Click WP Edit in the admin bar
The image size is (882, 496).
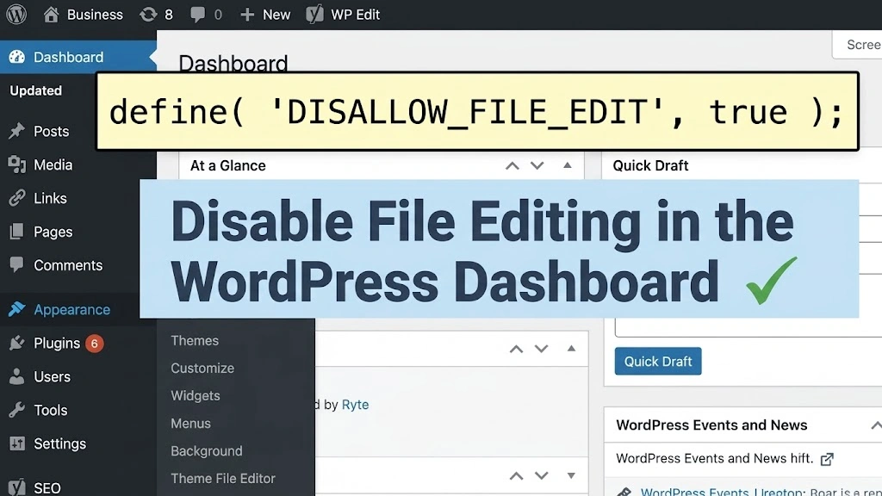pos(355,15)
